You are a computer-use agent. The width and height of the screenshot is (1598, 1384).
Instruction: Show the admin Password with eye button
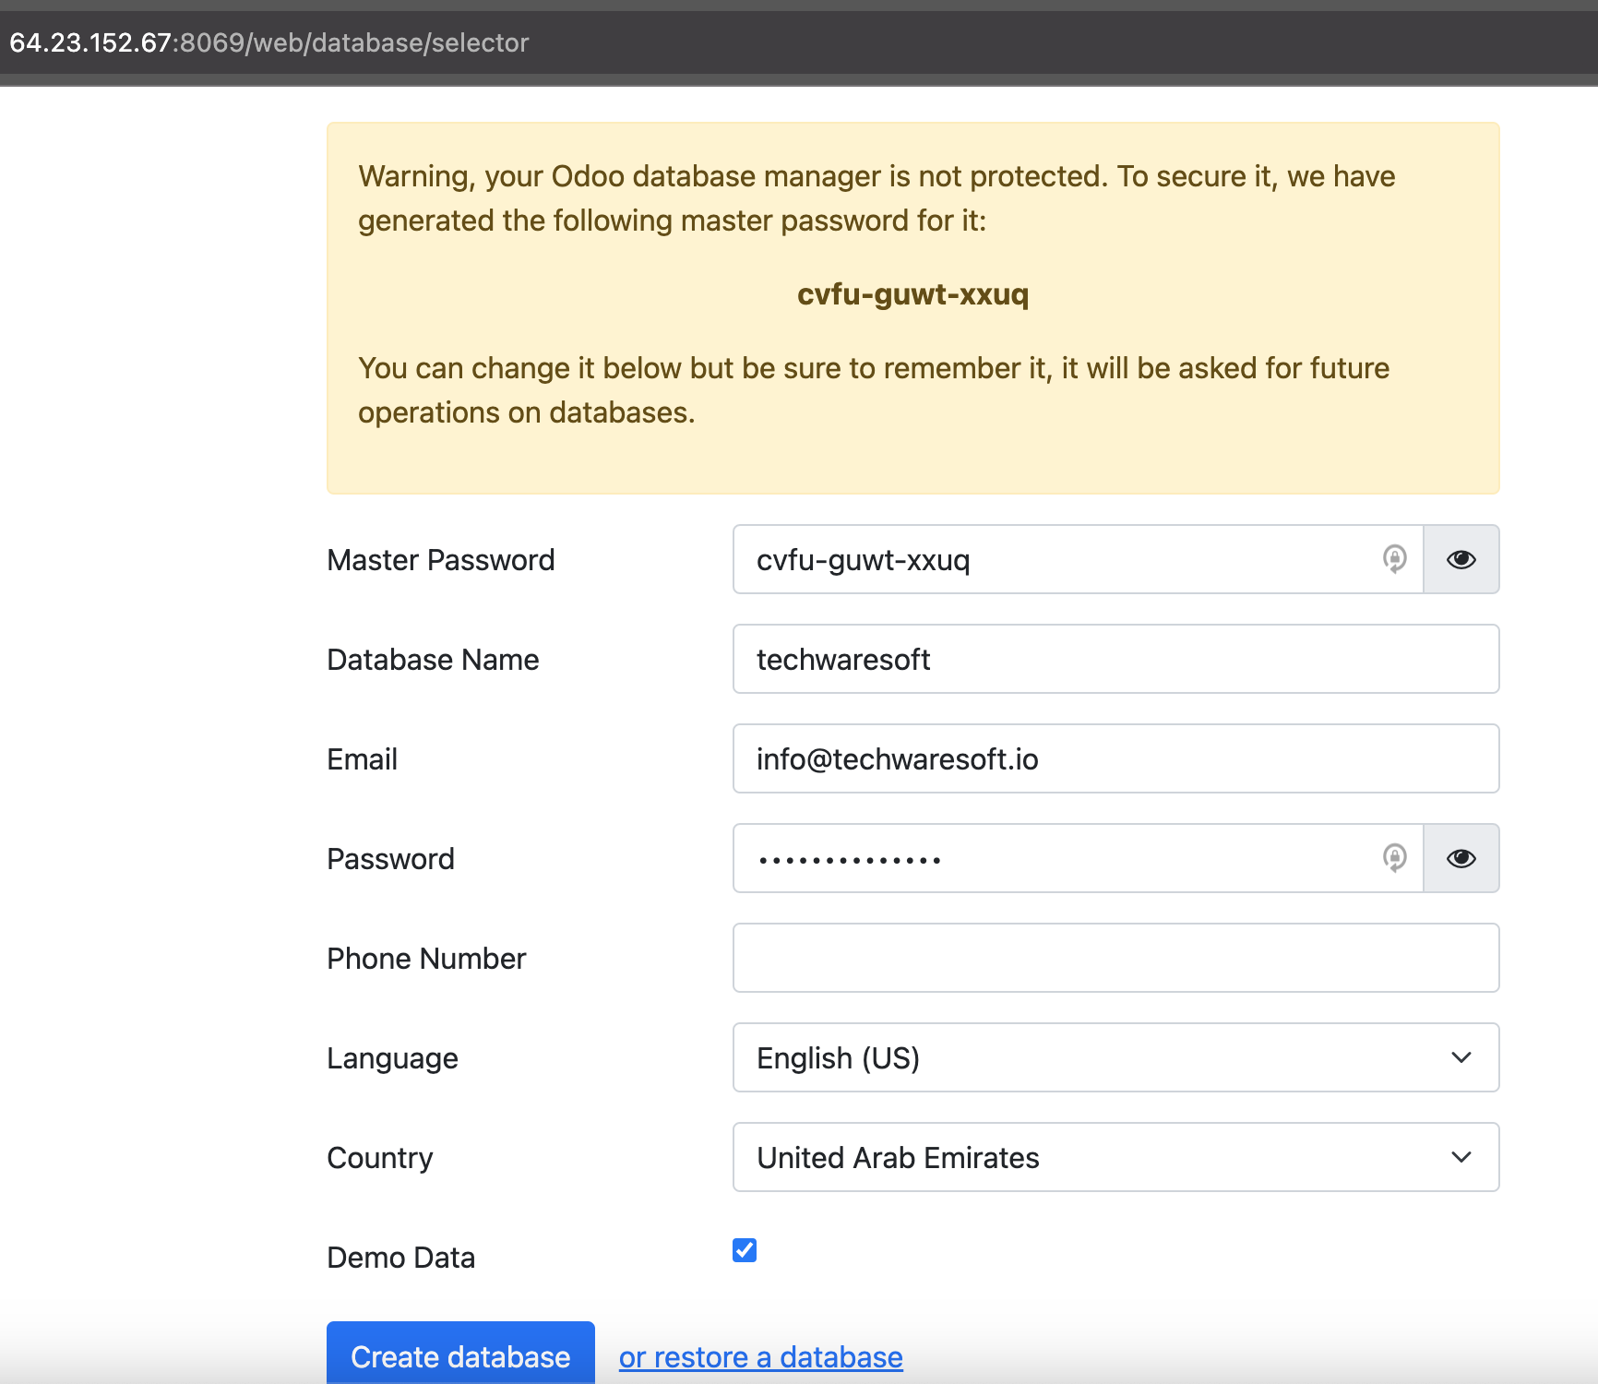1461,858
